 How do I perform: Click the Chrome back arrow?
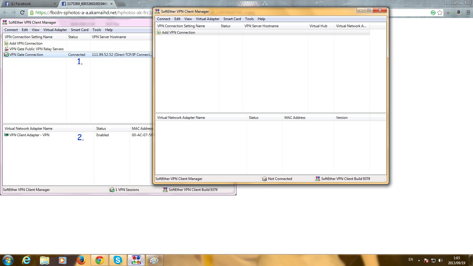click(5, 12)
